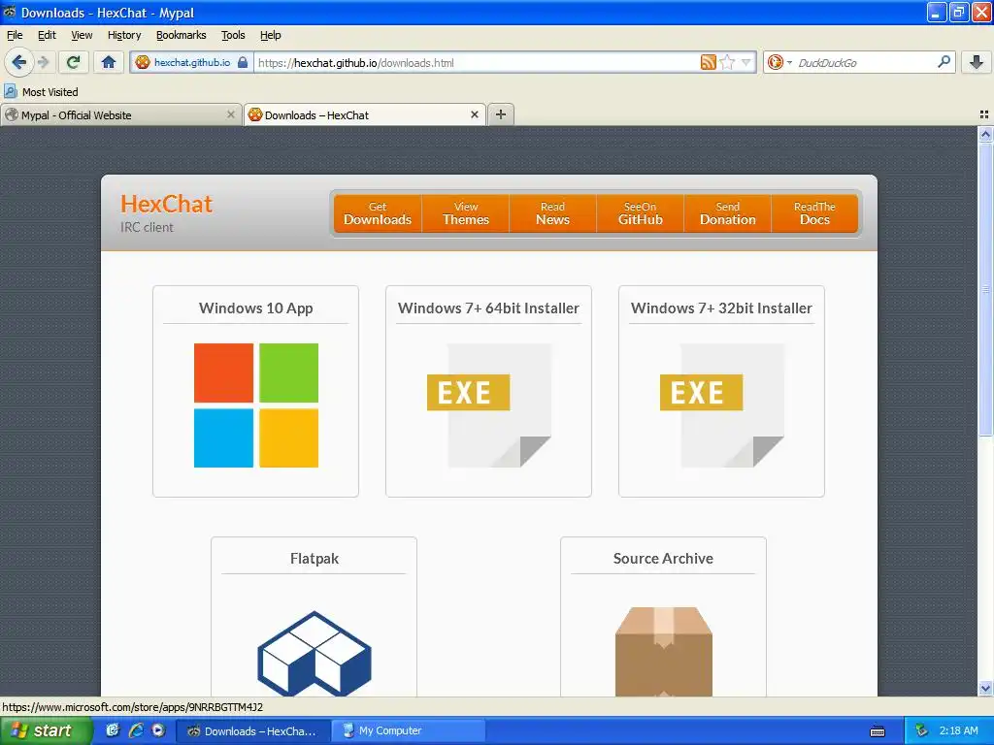This screenshot has height=745, width=994.
Task: Launch Internet Explorer from quick launch
Action: (136, 730)
